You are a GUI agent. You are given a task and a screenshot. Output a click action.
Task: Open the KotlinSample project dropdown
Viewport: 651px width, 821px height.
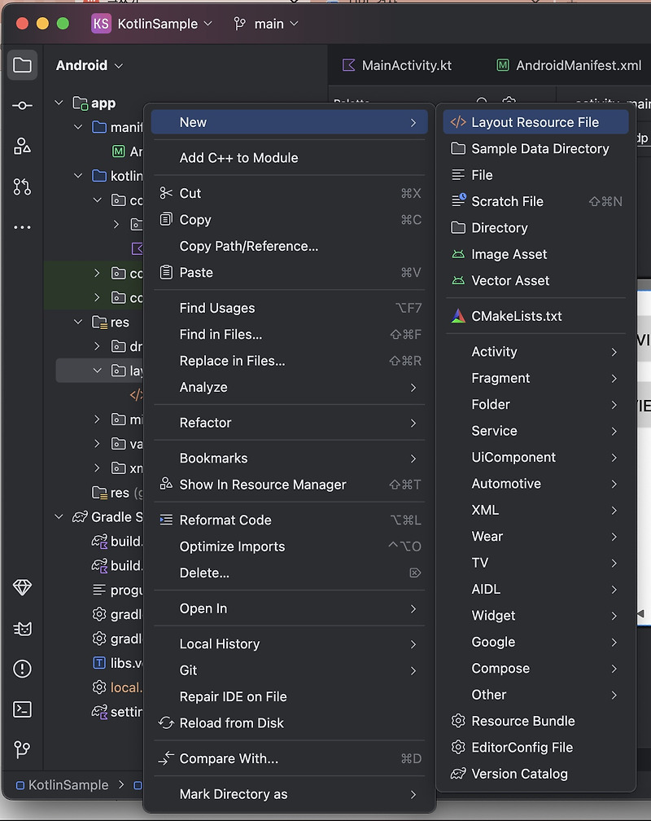[x=152, y=24]
